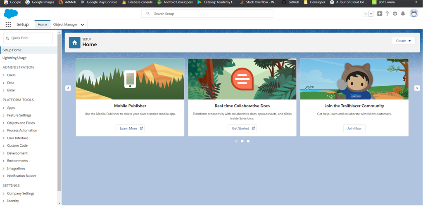Click the sidebar scroll up arrow
The height and width of the screenshot is (206, 423).
(59, 32)
